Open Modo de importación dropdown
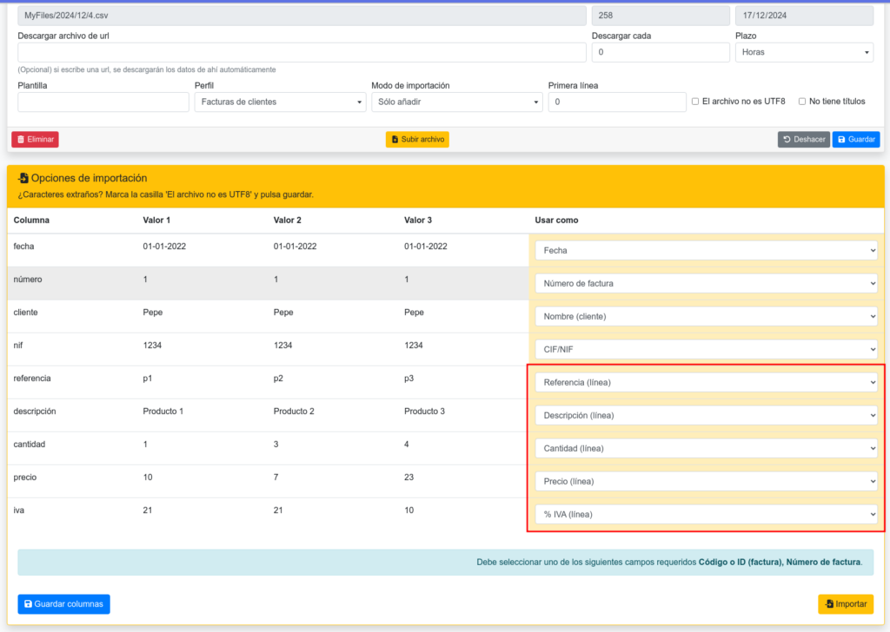Image resolution: width=890 pixels, height=632 pixels. pos(456,102)
